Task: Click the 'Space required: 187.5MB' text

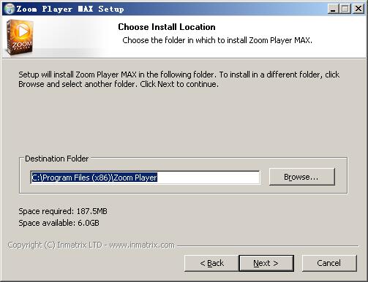Action: pos(63,211)
